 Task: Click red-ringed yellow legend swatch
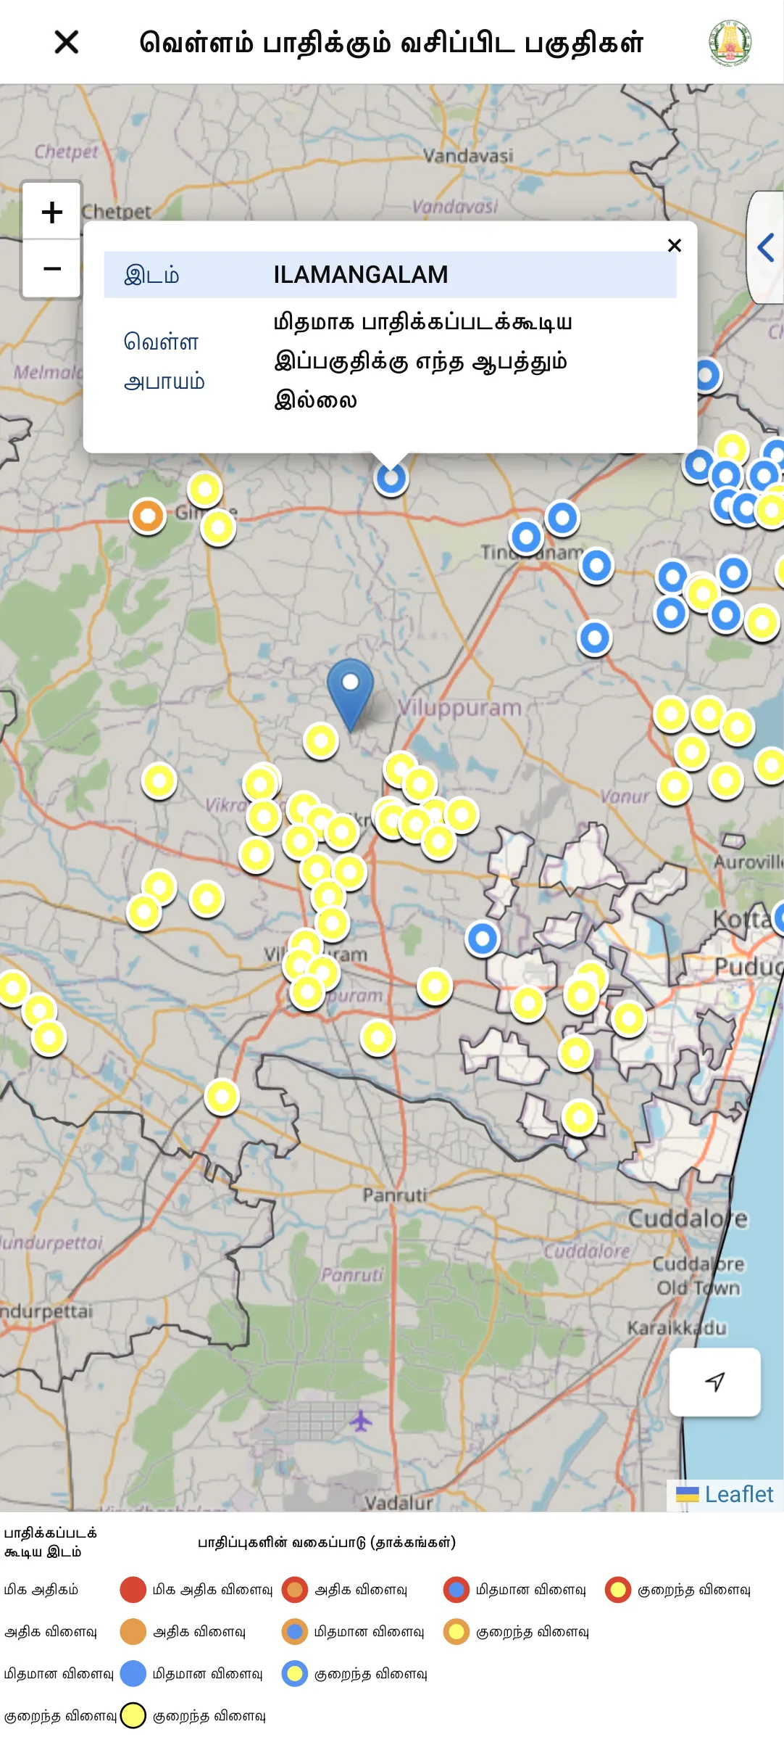(618, 1590)
